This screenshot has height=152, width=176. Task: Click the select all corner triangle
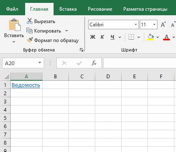[7, 77]
